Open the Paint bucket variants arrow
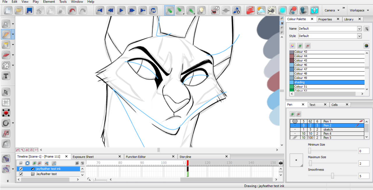The height and width of the screenshot is (190, 373). coord(13,45)
